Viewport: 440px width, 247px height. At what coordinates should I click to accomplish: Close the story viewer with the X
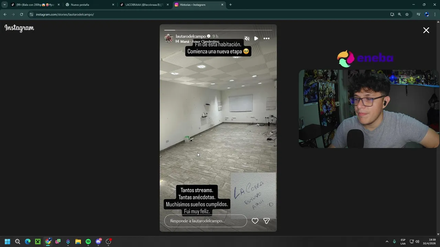[x=426, y=30]
